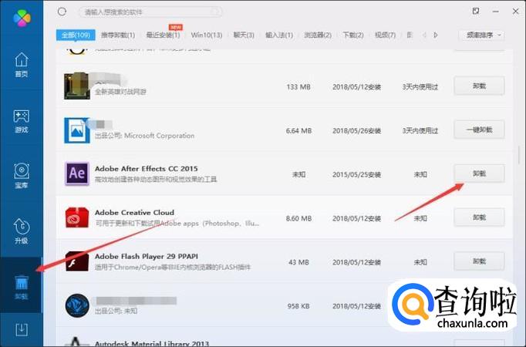
Task: Uninstall Adobe Flash Player 29 PPAPI
Action: point(479,261)
